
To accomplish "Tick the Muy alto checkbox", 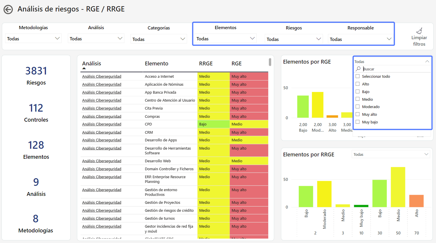I will [x=358, y=114].
